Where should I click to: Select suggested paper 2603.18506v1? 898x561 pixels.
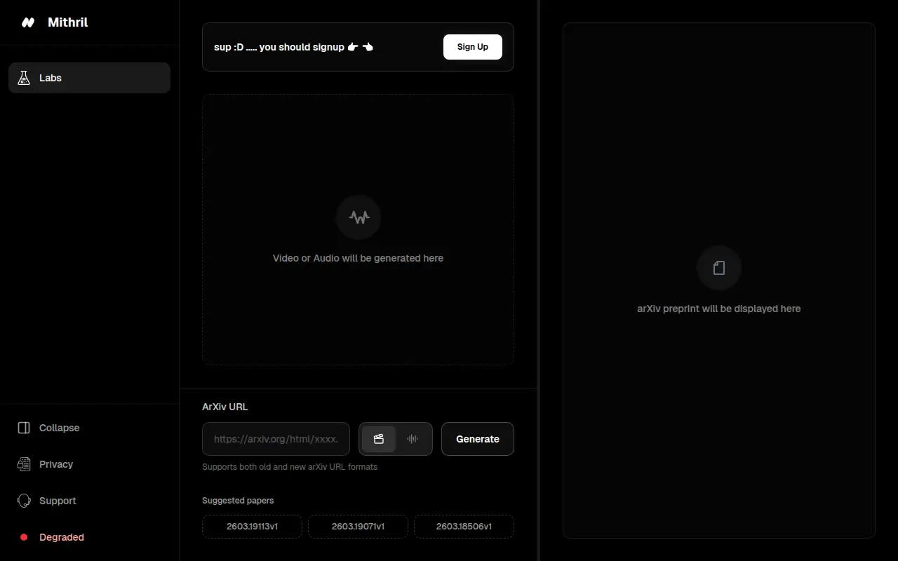(464, 527)
